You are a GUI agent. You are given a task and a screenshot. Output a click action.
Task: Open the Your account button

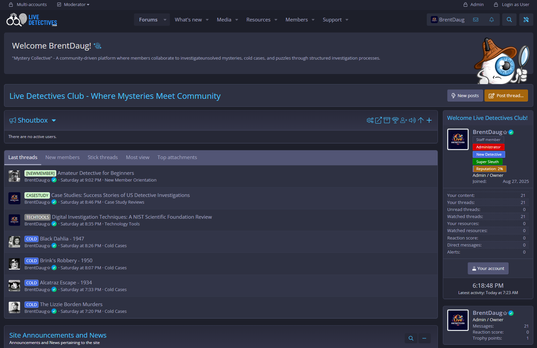(x=488, y=268)
